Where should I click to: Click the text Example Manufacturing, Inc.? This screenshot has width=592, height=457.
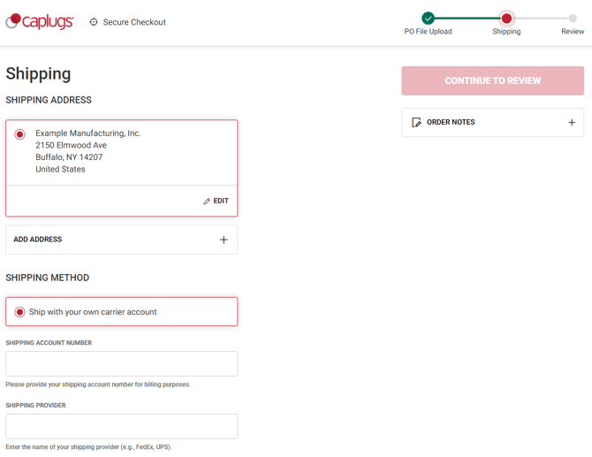[x=88, y=133]
